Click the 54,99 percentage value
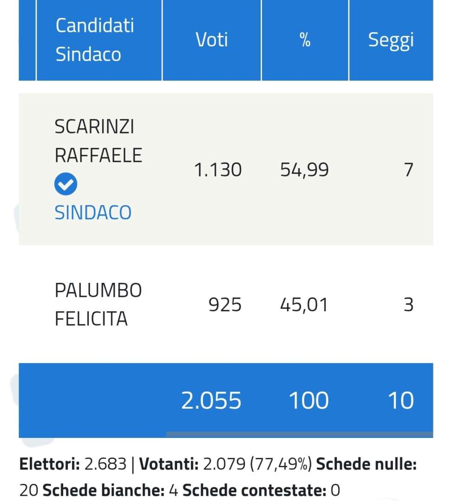This screenshot has height=501, width=452. 304,170
